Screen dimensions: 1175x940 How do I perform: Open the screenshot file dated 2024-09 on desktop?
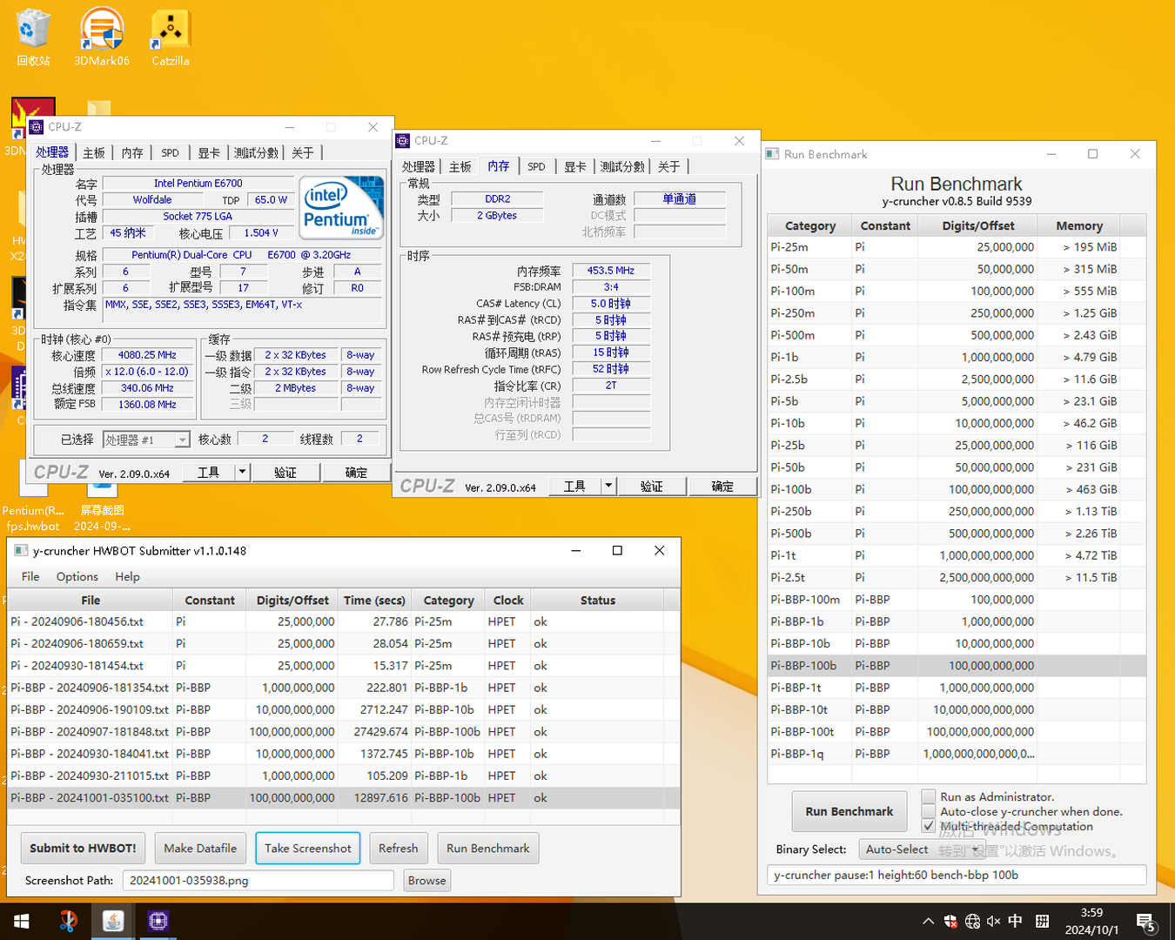click(102, 496)
